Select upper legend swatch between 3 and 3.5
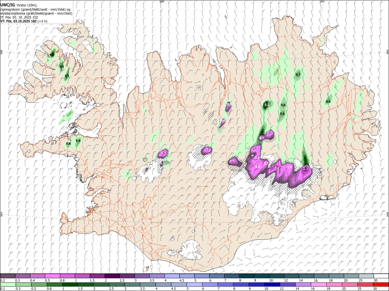Viewport: 389px width, 291px height. point(142,276)
